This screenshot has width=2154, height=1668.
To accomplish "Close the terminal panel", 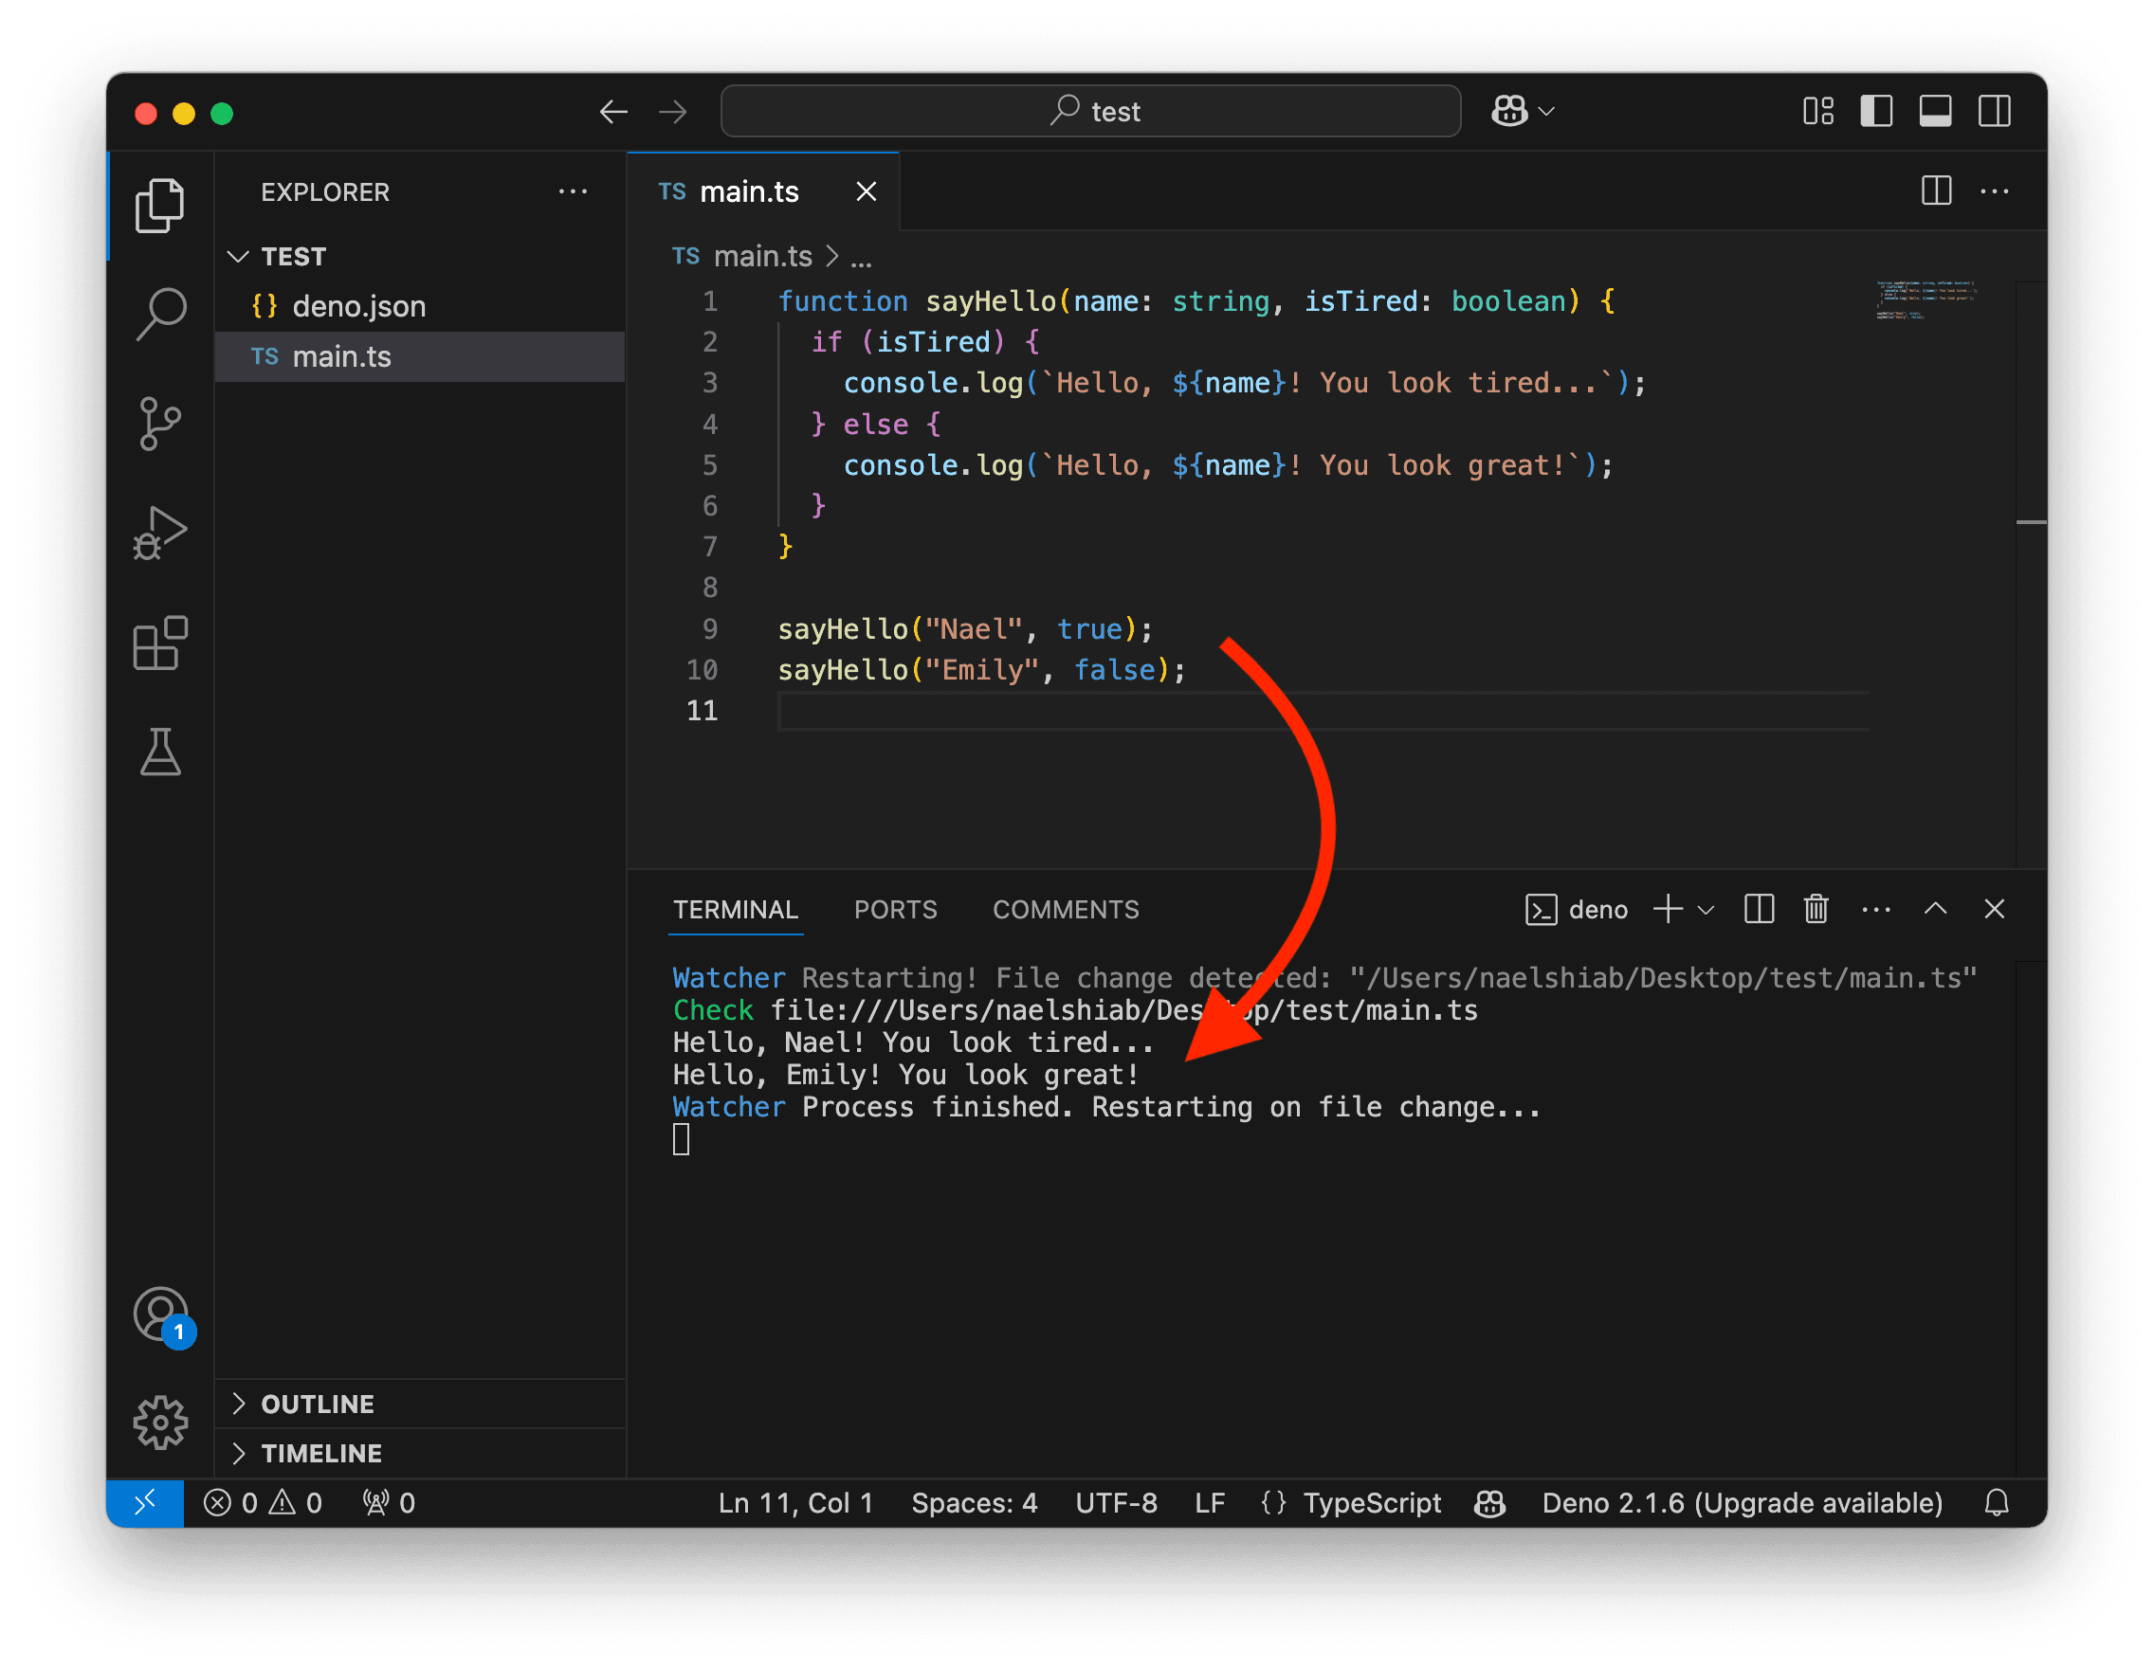I will coord(1994,909).
